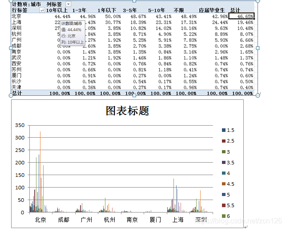The width and height of the screenshot is (286, 229).
Task: Click the chart title 图表标题
Action: (x=128, y=111)
